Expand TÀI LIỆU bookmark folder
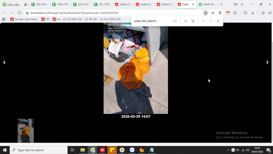 point(91,19)
